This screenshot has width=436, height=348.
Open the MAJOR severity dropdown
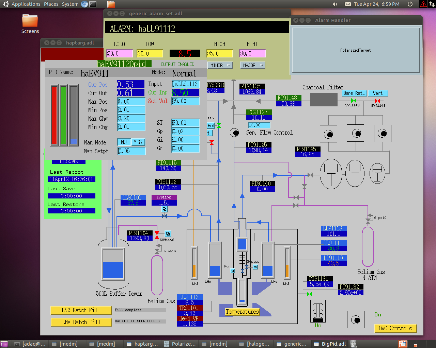point(252,65)
